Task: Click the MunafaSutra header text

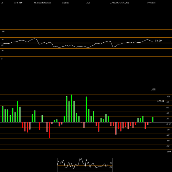Action: (43, 3)
